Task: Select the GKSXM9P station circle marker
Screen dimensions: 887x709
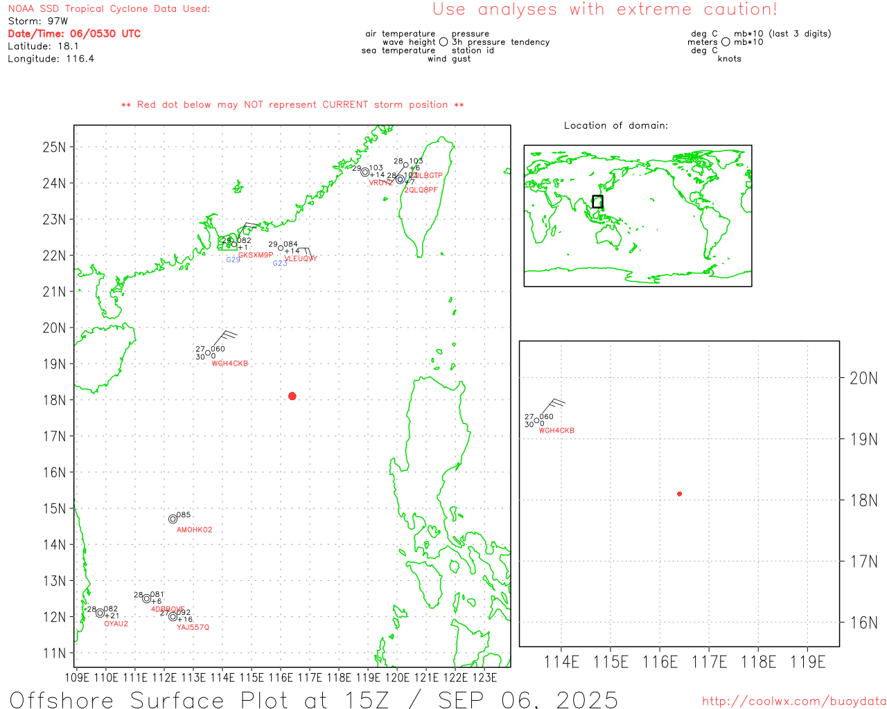Action: tap(234, 244)
